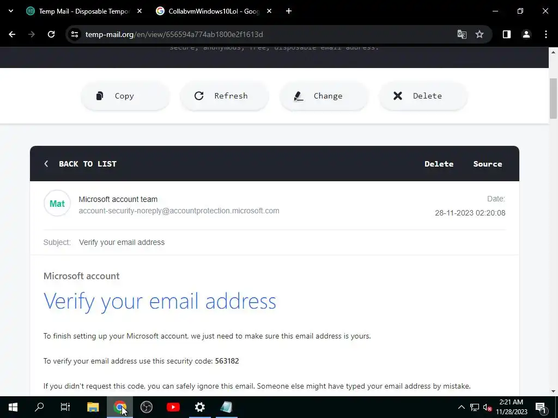Show hidden system tray icons
Viewport: 558px width, 418px height.
pyautogui.click(x=461, y=407)
